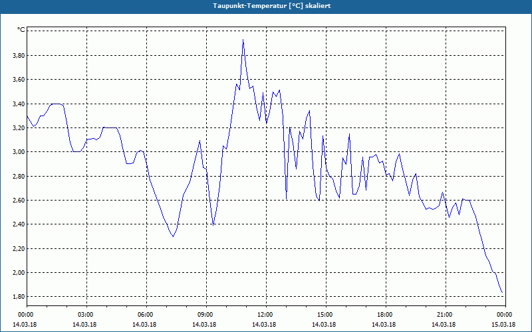Viewport: 532px width, 332px height.
Task: Select the 3,80 y-axis label
Action: pyautogui.click(x=19, y=55)
